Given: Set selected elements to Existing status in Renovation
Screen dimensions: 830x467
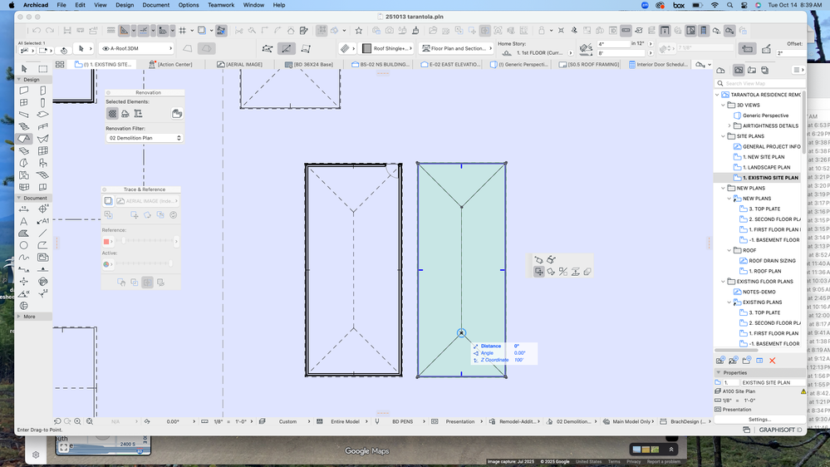Looking at the screenshot, I should pos(112,114).
